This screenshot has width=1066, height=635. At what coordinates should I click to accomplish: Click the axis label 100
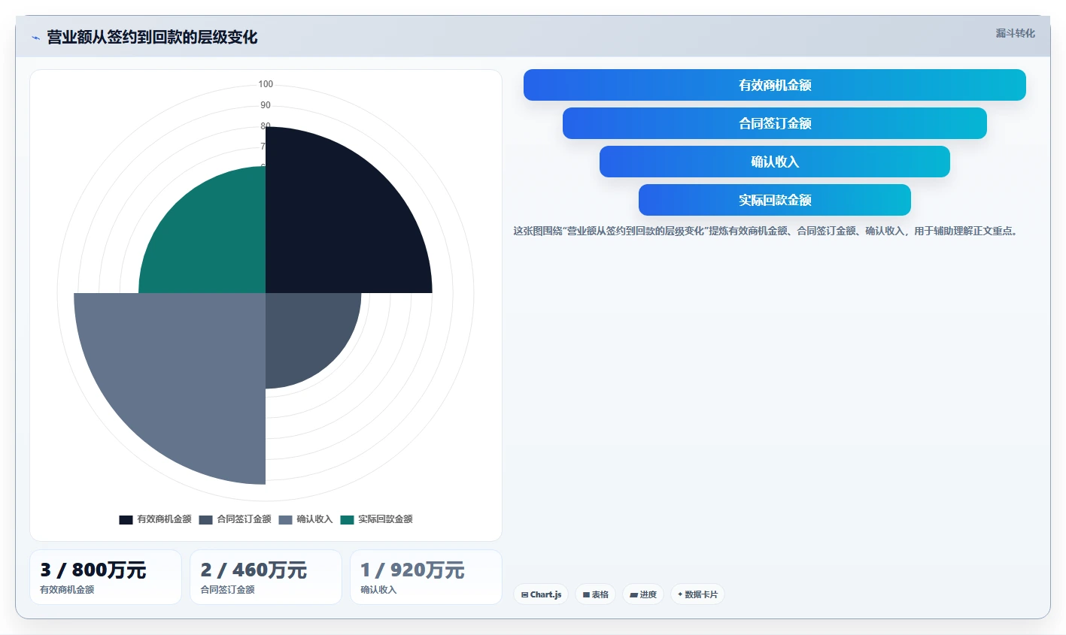point(266,84)
